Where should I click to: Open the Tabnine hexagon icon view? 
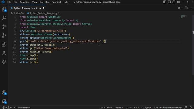pyautogui.click(x=4, y=62)
